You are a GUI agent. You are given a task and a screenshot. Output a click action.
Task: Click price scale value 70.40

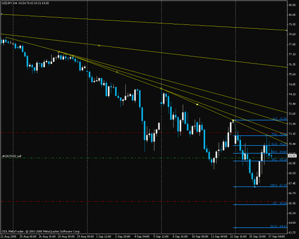pyautogui.click(x=292, y=144)
